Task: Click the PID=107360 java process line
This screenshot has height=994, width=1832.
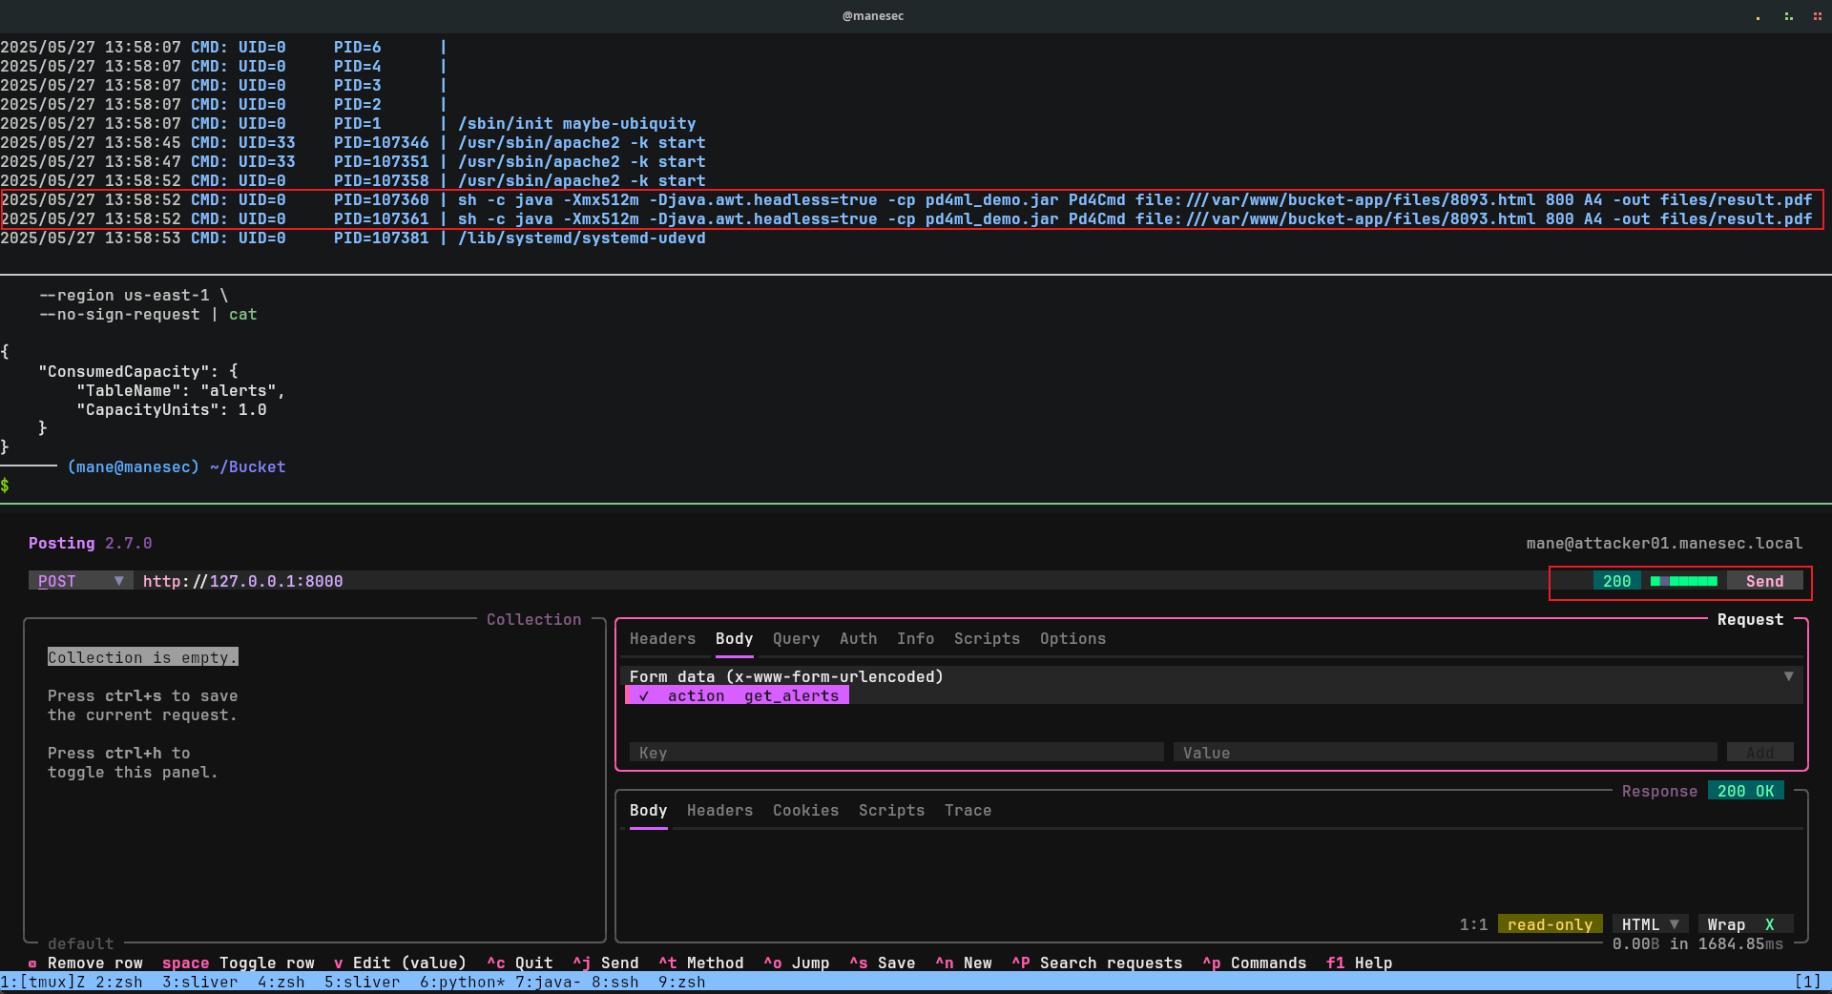Action: click(x=906, y=199)
